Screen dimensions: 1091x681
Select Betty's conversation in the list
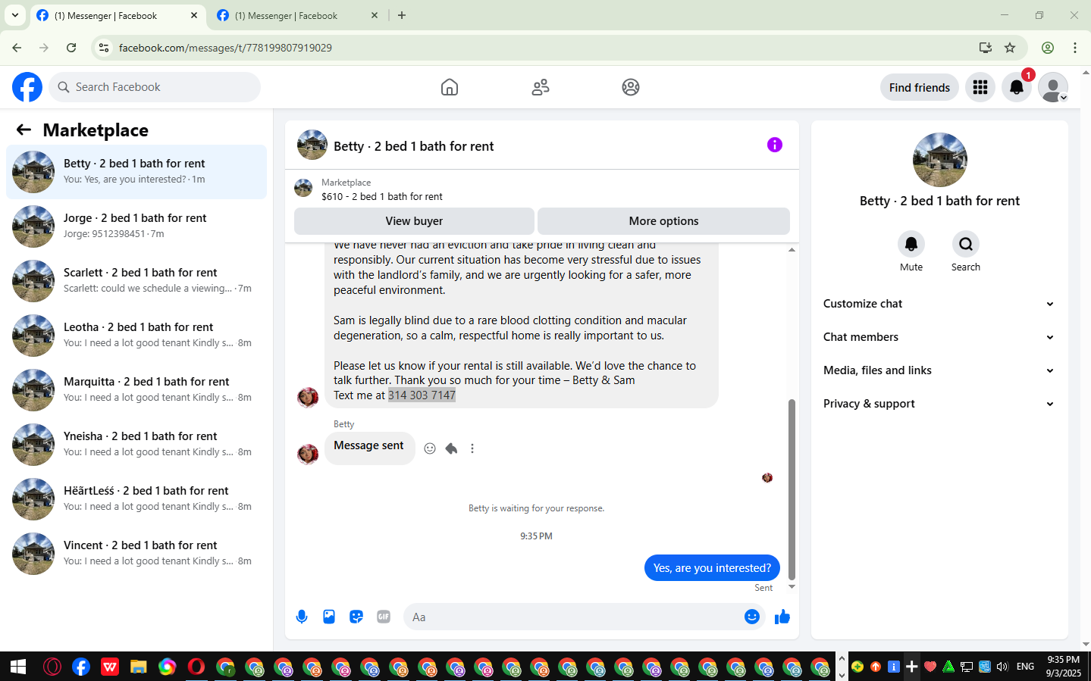(136, 172)
